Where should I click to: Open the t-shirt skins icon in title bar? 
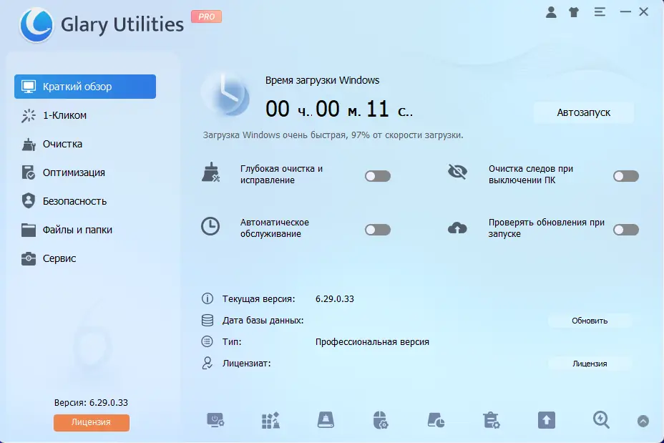point(573,11)
